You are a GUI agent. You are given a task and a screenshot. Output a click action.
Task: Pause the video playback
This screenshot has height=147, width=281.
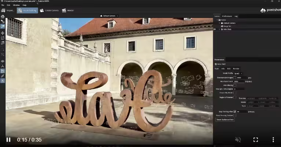[x=8, y=140]
